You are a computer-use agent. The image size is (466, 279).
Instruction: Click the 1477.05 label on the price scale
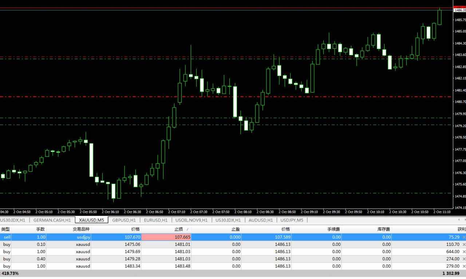tap(460, 161)
